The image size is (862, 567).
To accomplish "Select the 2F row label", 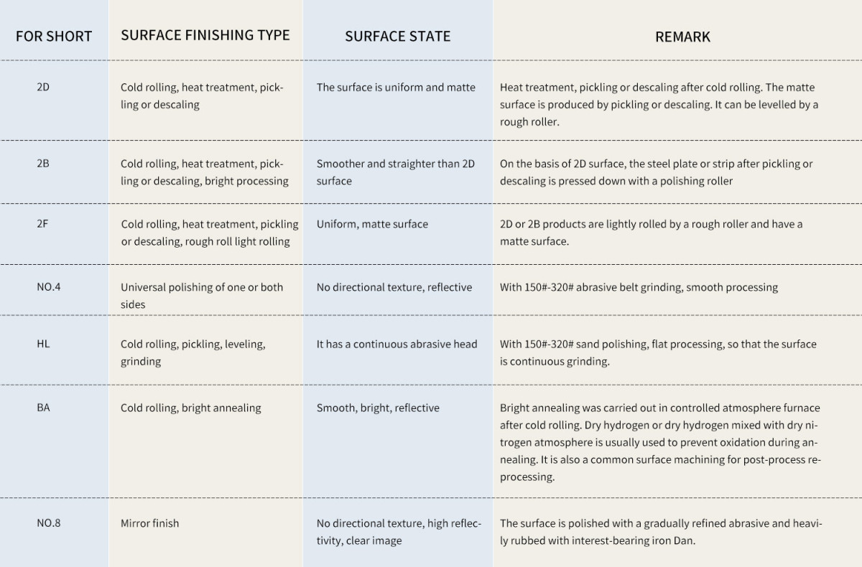I will (x=43, y=223).
